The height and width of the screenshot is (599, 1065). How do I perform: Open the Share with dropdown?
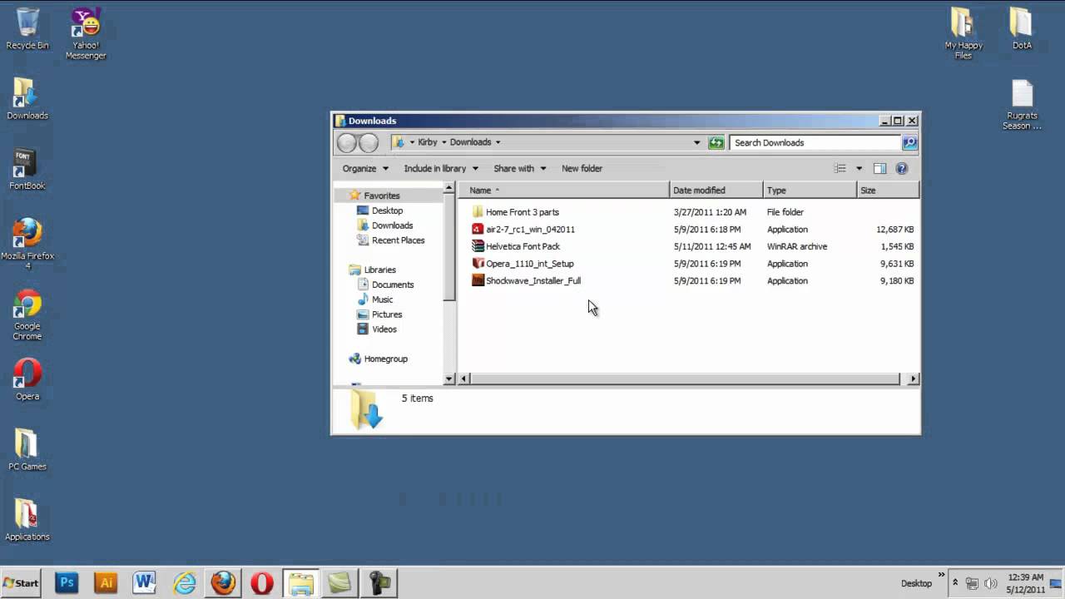coord(520,168)
